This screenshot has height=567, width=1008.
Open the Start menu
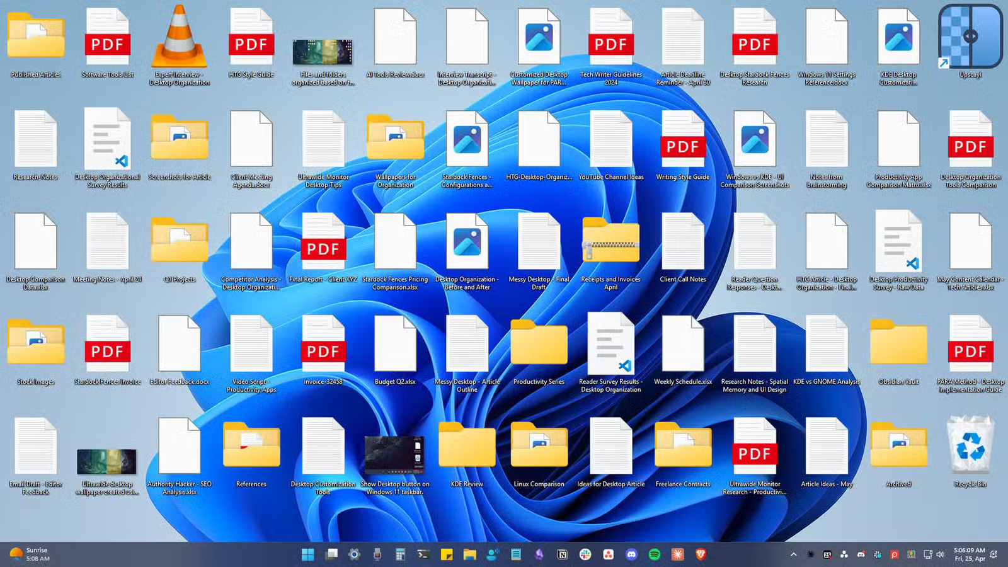308,555
